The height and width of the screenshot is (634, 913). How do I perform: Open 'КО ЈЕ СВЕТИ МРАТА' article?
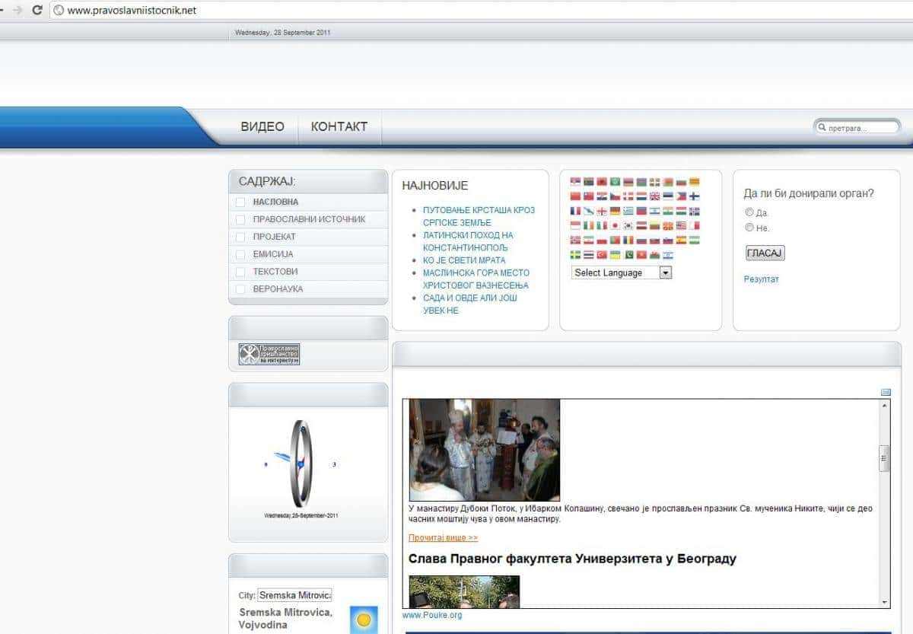pos(464,260)
